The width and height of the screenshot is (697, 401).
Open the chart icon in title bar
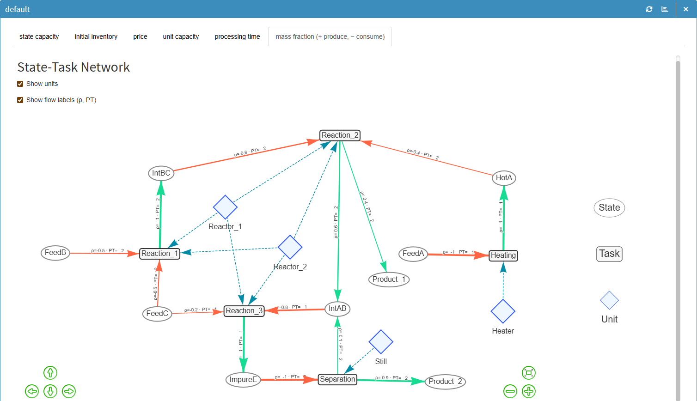click(x=665, y=9)
